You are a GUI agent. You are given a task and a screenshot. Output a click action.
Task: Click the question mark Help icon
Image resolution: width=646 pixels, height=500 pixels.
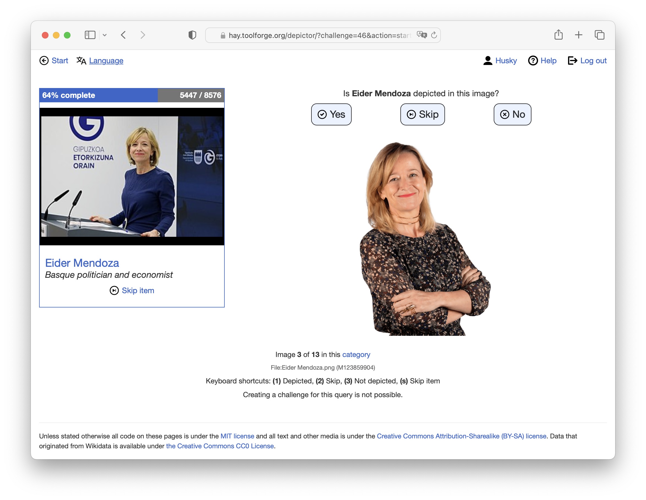pos(533,61)
